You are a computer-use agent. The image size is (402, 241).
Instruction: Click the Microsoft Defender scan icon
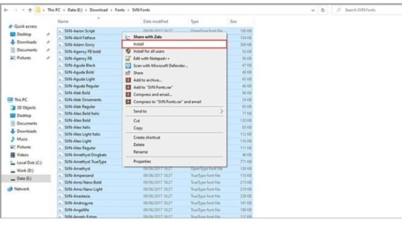coord(128,65)
